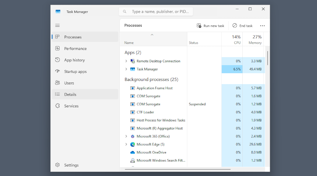The height and width of the screenshot is (176, 317).
Task: Click the 6.5% CPU value
Action: click(x=237, y=69)
